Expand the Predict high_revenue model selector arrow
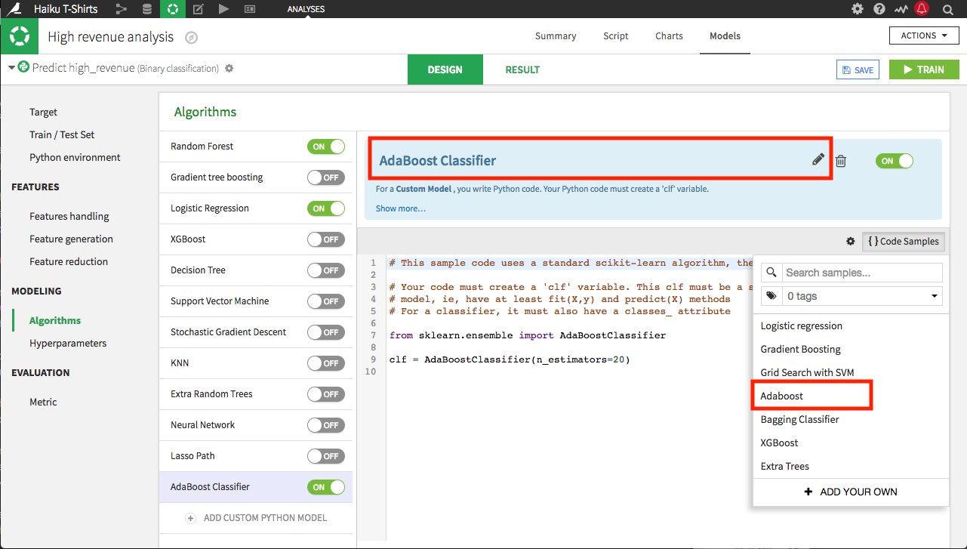Viewport: 967px width, 549px height. tap(11, 68)
